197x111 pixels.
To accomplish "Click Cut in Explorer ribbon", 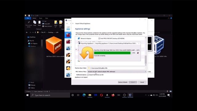I will (x=44, y=21).
